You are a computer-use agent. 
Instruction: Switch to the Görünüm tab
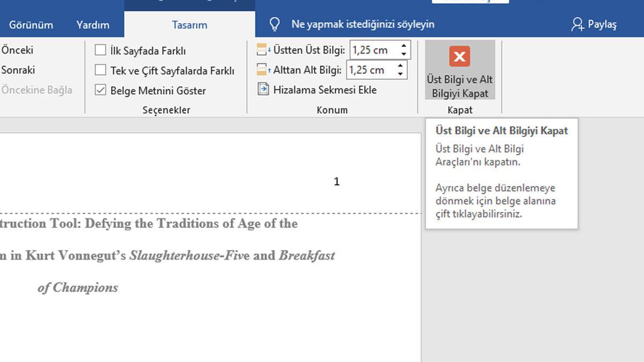click(31, 25)
